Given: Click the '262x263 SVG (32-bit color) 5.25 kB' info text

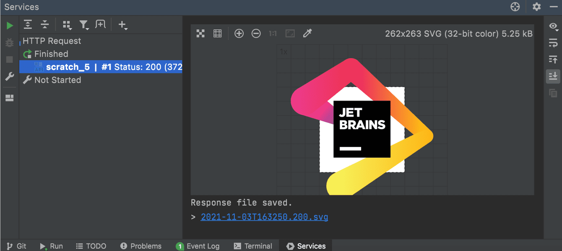Looking at the screenshot, I should (459, 34).
